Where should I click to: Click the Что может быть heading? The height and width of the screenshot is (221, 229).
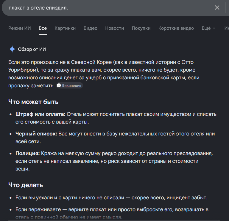pyautogui.click(x=33, y=102)
